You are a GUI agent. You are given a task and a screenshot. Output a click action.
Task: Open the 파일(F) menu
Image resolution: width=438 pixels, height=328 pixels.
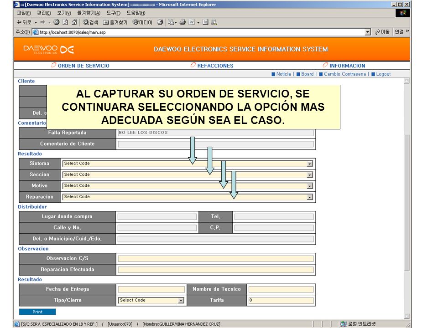pyautogui.click(x=24, y=13)
